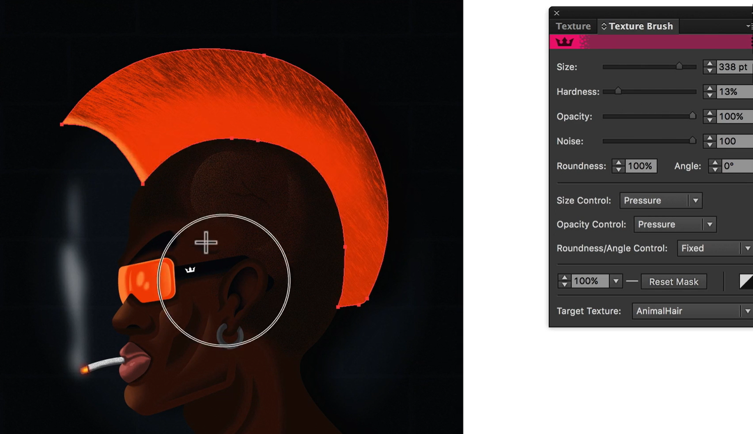Click the Size value field showing 338 pt

tap(731, 67)
